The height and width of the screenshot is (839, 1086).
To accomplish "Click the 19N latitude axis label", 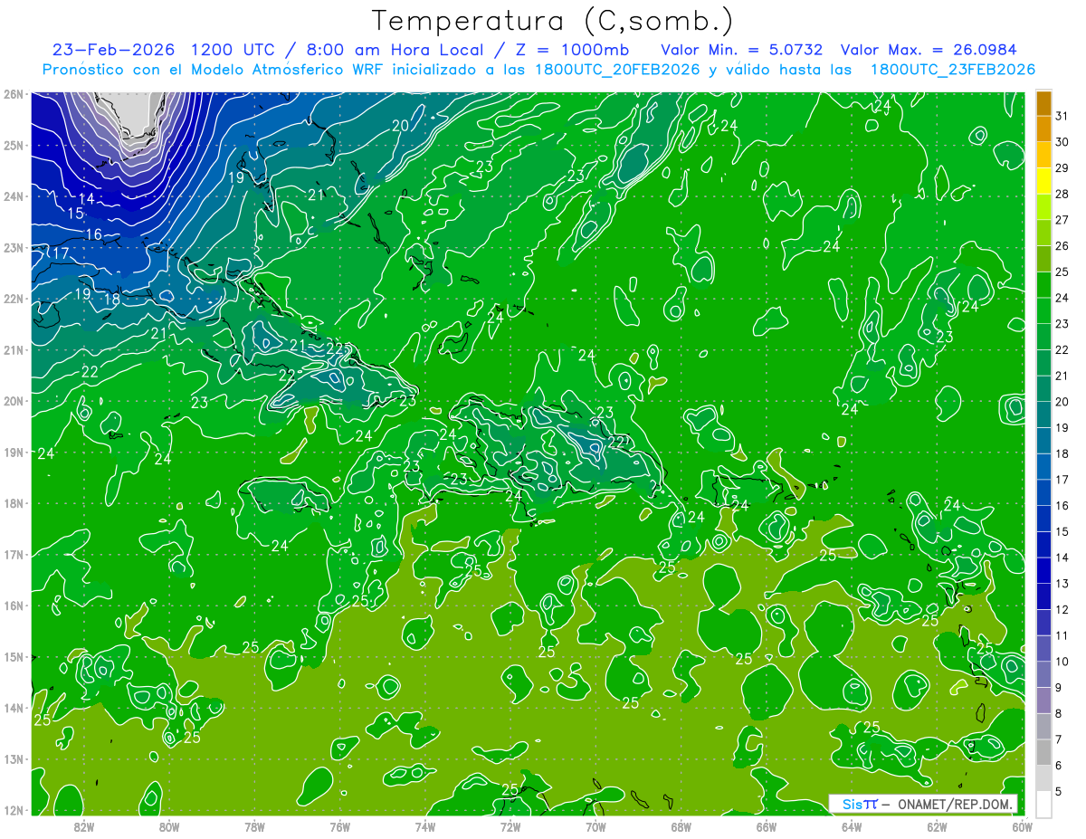I will [13, 452].
